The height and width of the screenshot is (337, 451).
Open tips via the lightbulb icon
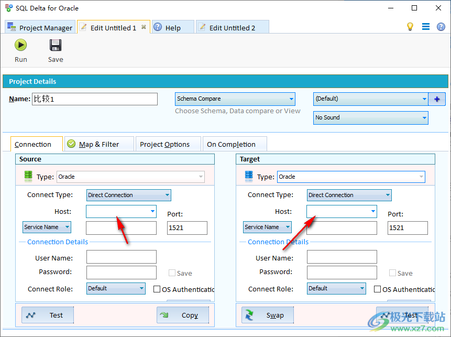click(x=410, y=27)
